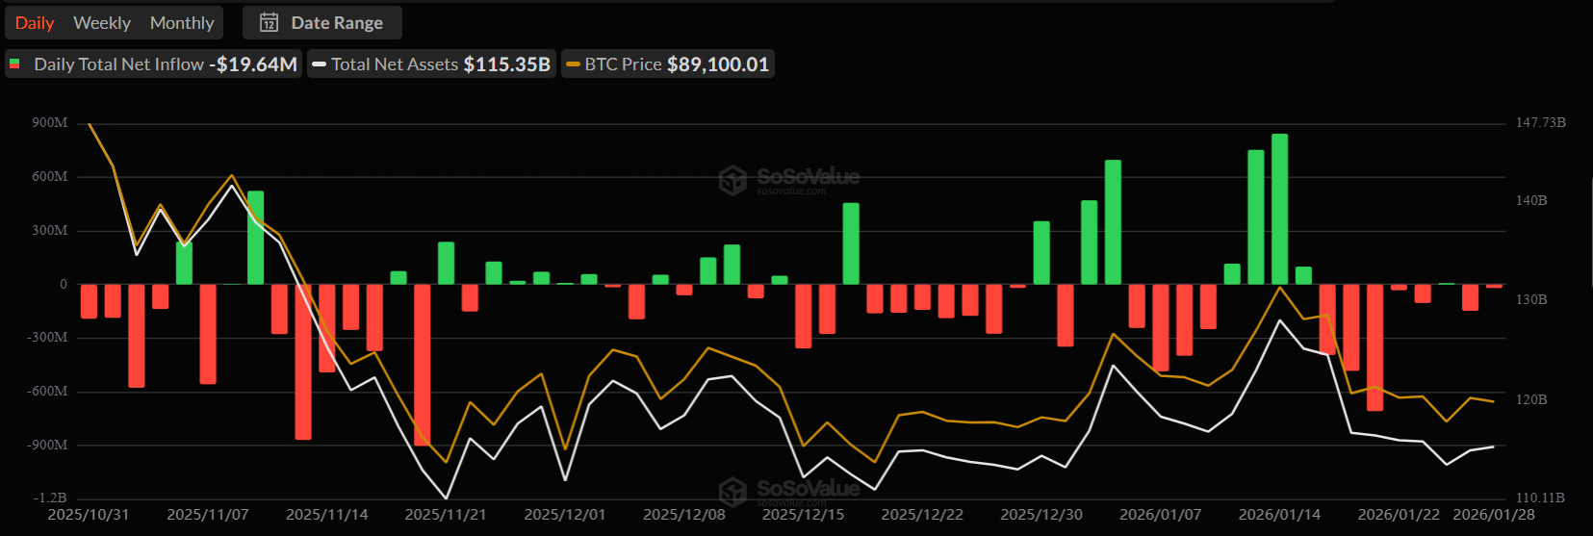1593x536 pixels.
Task: Click the lower SoSoValue watermark logo
Action: coord(733,492)
